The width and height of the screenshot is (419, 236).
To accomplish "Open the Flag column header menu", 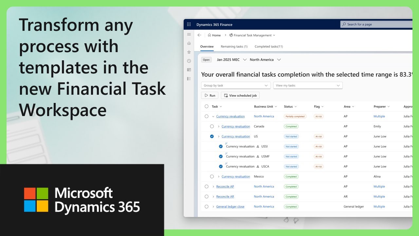I will [x=322, y=107].
